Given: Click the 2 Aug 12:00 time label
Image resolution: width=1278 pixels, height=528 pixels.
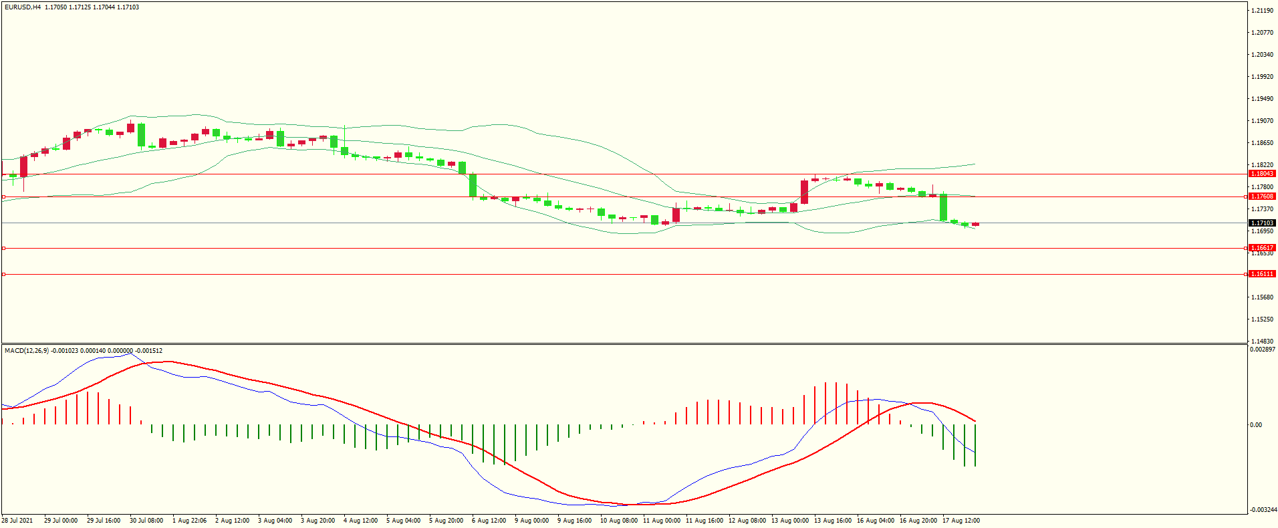Looking at the screenshot, I should tap(232, 521).
